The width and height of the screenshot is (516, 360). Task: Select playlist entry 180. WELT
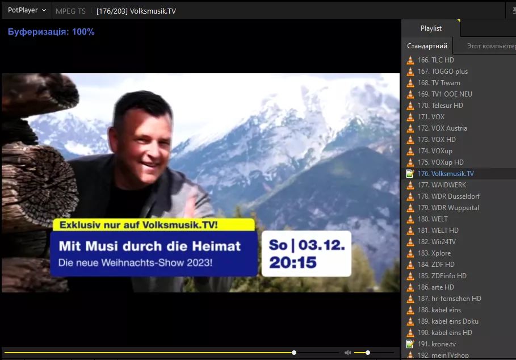[x=459, y=219]
